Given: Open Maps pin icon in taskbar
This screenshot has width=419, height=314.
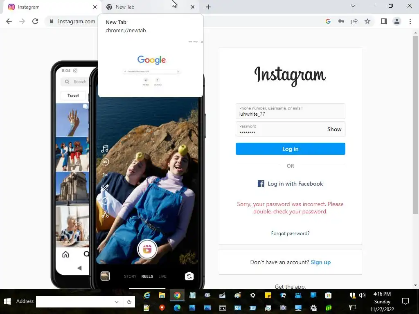Looking at the screenshot, I should click(x=162, y=308).
